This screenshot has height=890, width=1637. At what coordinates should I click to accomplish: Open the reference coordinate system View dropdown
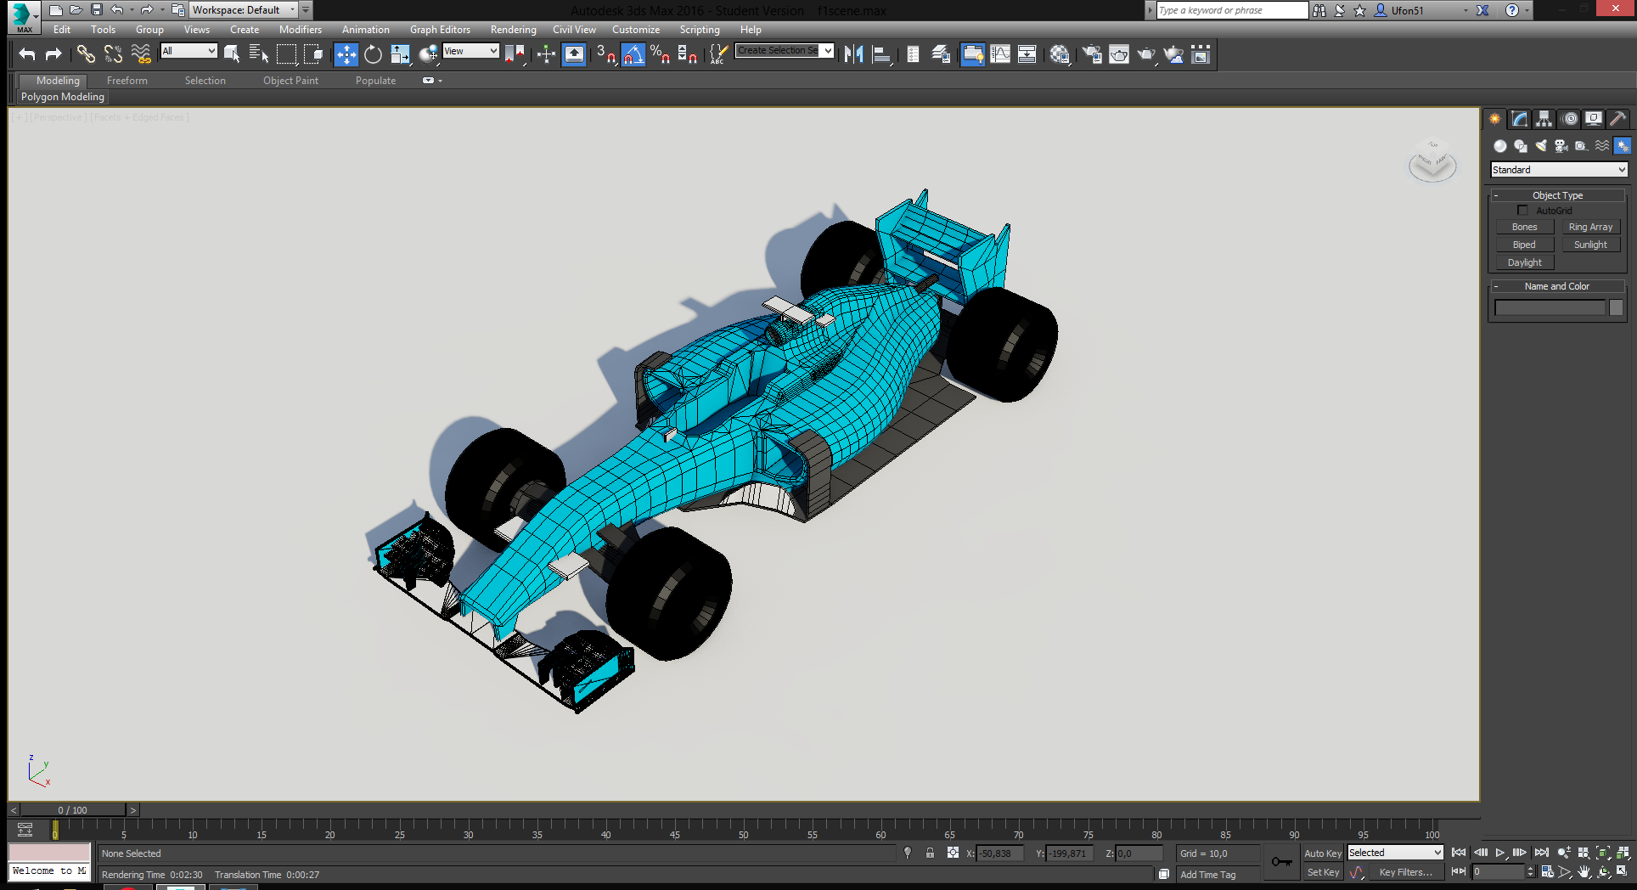click(x=470, y=51)
